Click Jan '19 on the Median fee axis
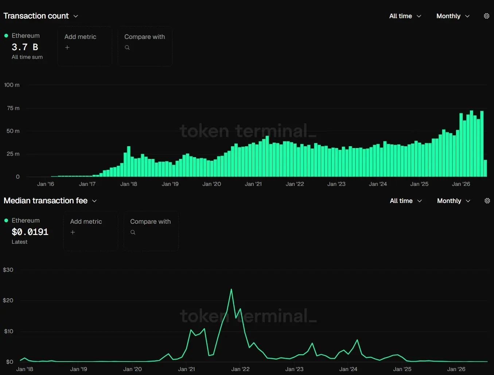Screen dimensions: 494x375 click(x=79, y=369)
